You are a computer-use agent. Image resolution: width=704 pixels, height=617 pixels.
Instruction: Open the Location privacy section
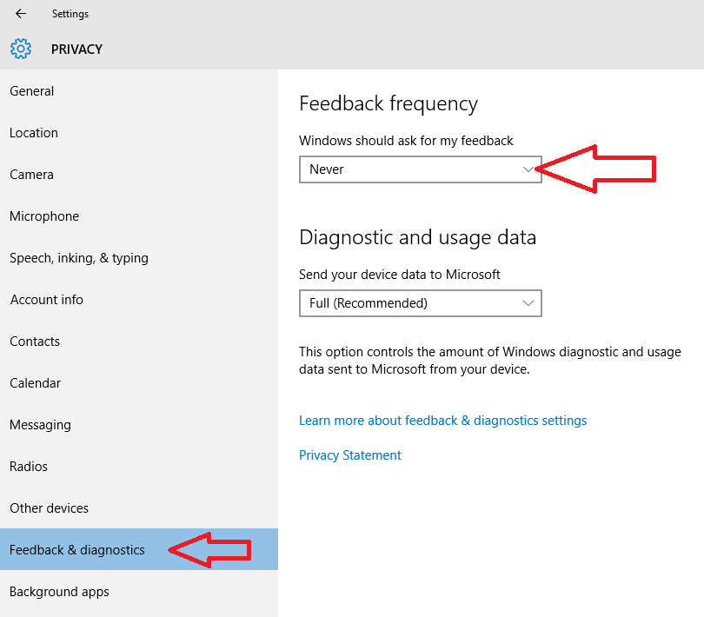139,133
